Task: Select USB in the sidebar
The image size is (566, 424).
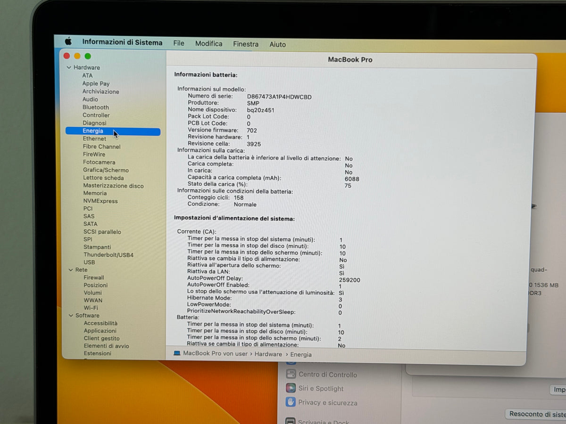Action: tap(90, 262)
